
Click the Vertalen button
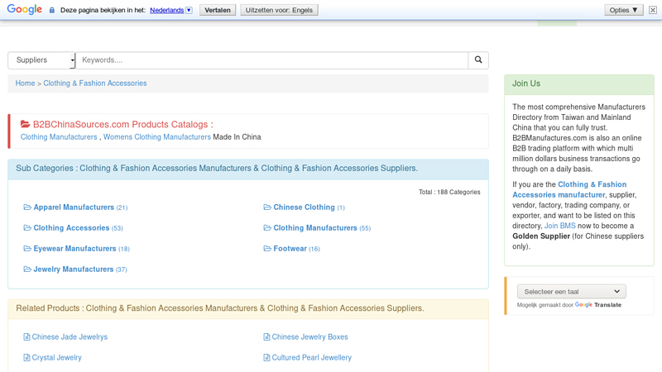point(218,10)
